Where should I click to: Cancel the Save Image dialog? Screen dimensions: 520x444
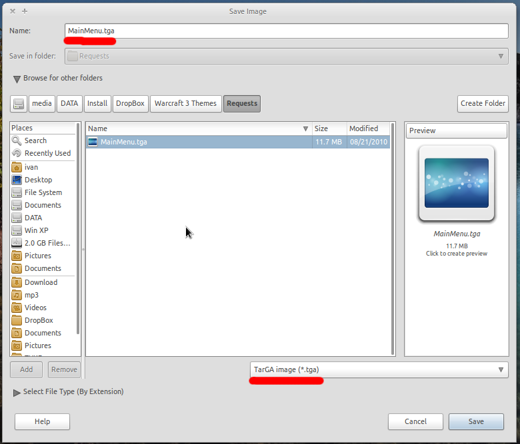pos(415,421)
